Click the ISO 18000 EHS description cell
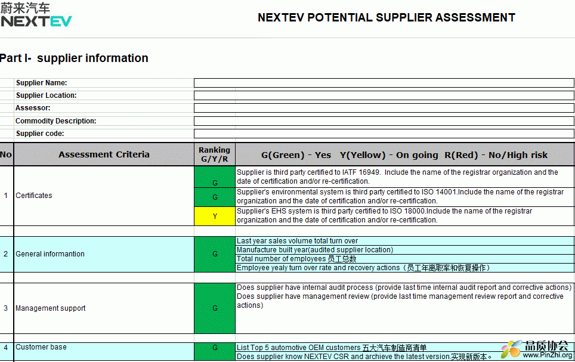The image size is (575, 362). (x=405, y=216)
